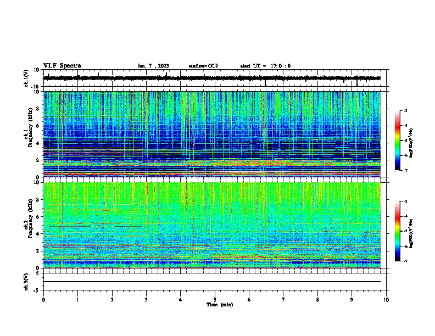The height and width of the screenshot is (336, 435).
Task: Click the "-3" label on ch.2 colorbar
Action: 405,201
